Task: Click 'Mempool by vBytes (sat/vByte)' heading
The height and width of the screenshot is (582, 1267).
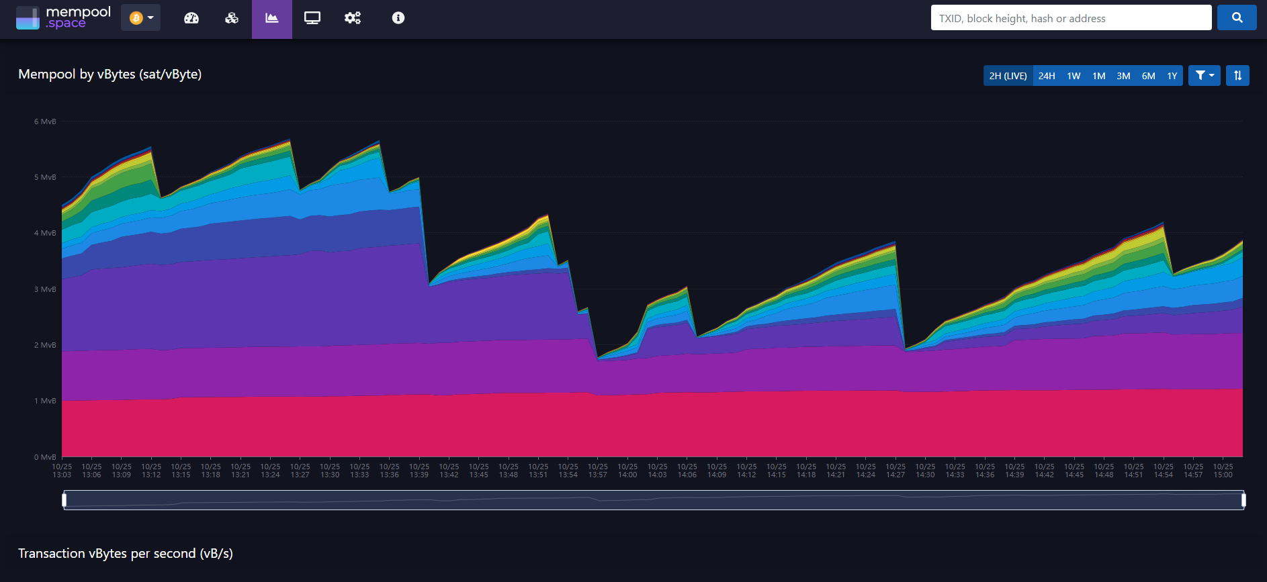Action: pos(110,75)
